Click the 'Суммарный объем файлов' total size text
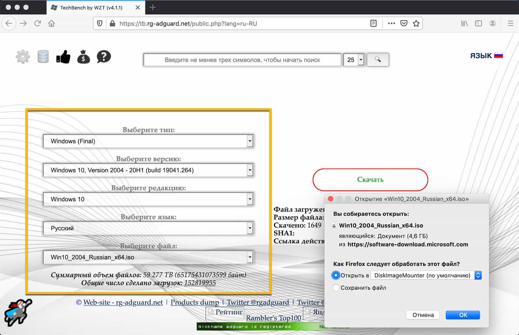The height and width of the screenshot is (335, 519). click(x=148, y=275)
